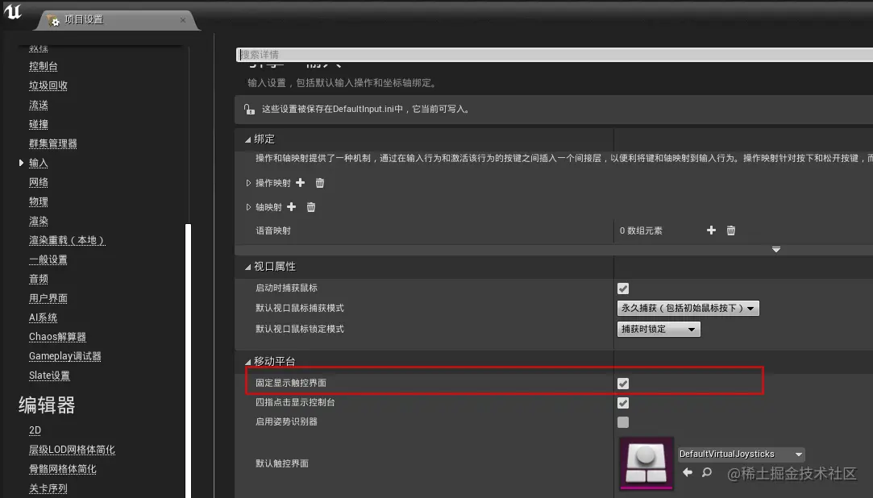Viewport: 873px width, 498px height.
Task: Open 2D editor settings category
Action: (35, 430)
